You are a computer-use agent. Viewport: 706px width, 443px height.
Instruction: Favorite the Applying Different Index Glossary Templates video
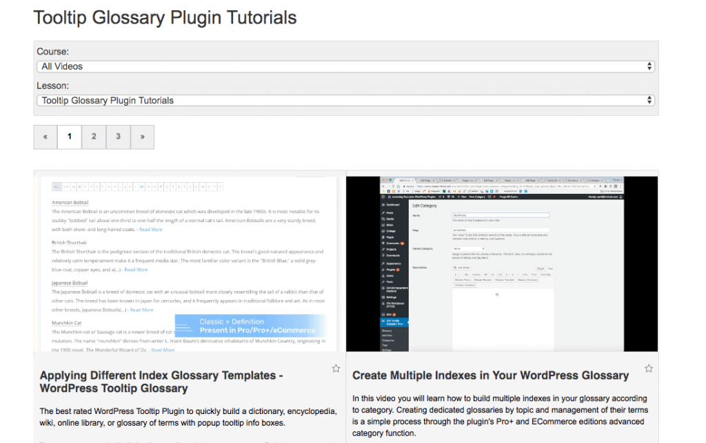tap(336, 368)
